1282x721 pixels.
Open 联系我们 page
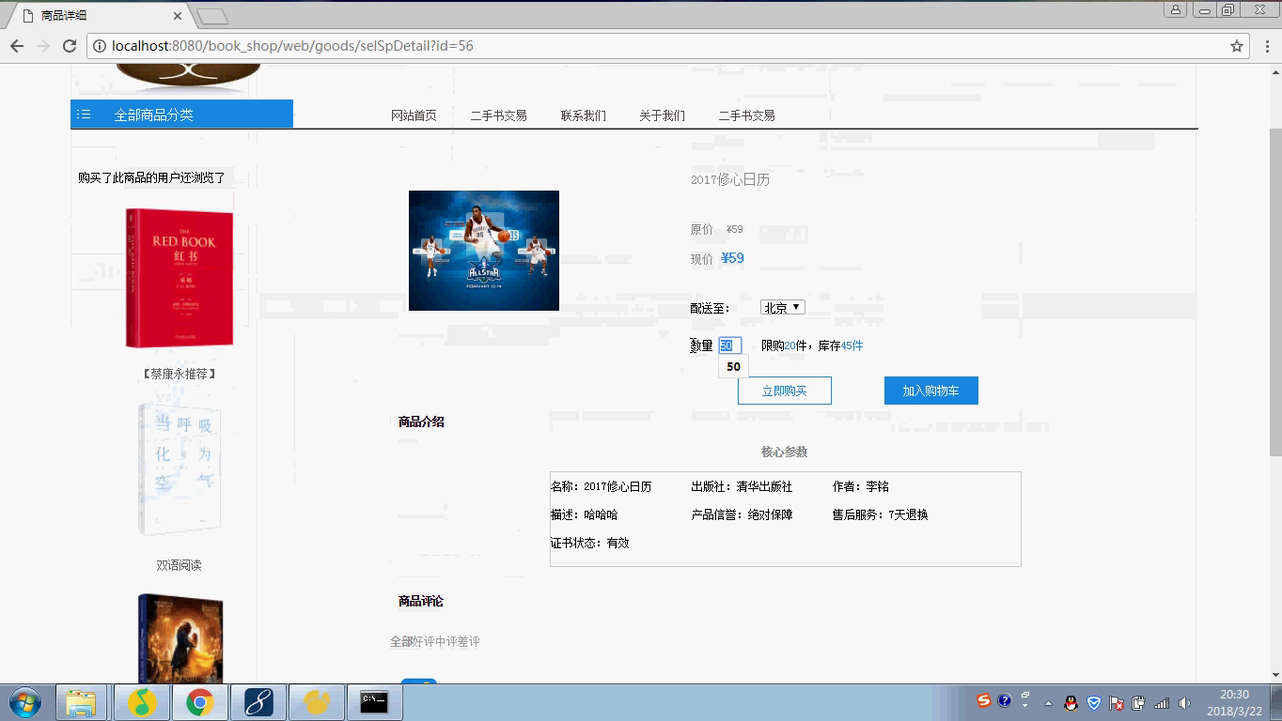point(584,115)
